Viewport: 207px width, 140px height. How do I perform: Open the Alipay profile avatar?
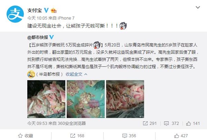[15, 14]
